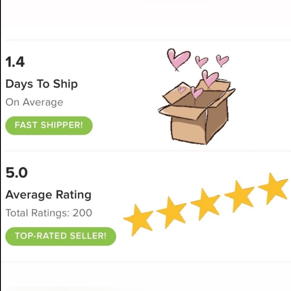The width and height of the screenshot is (291, 291).
Task: Click the Average Rating heading
Action: (x=48, y=195)
